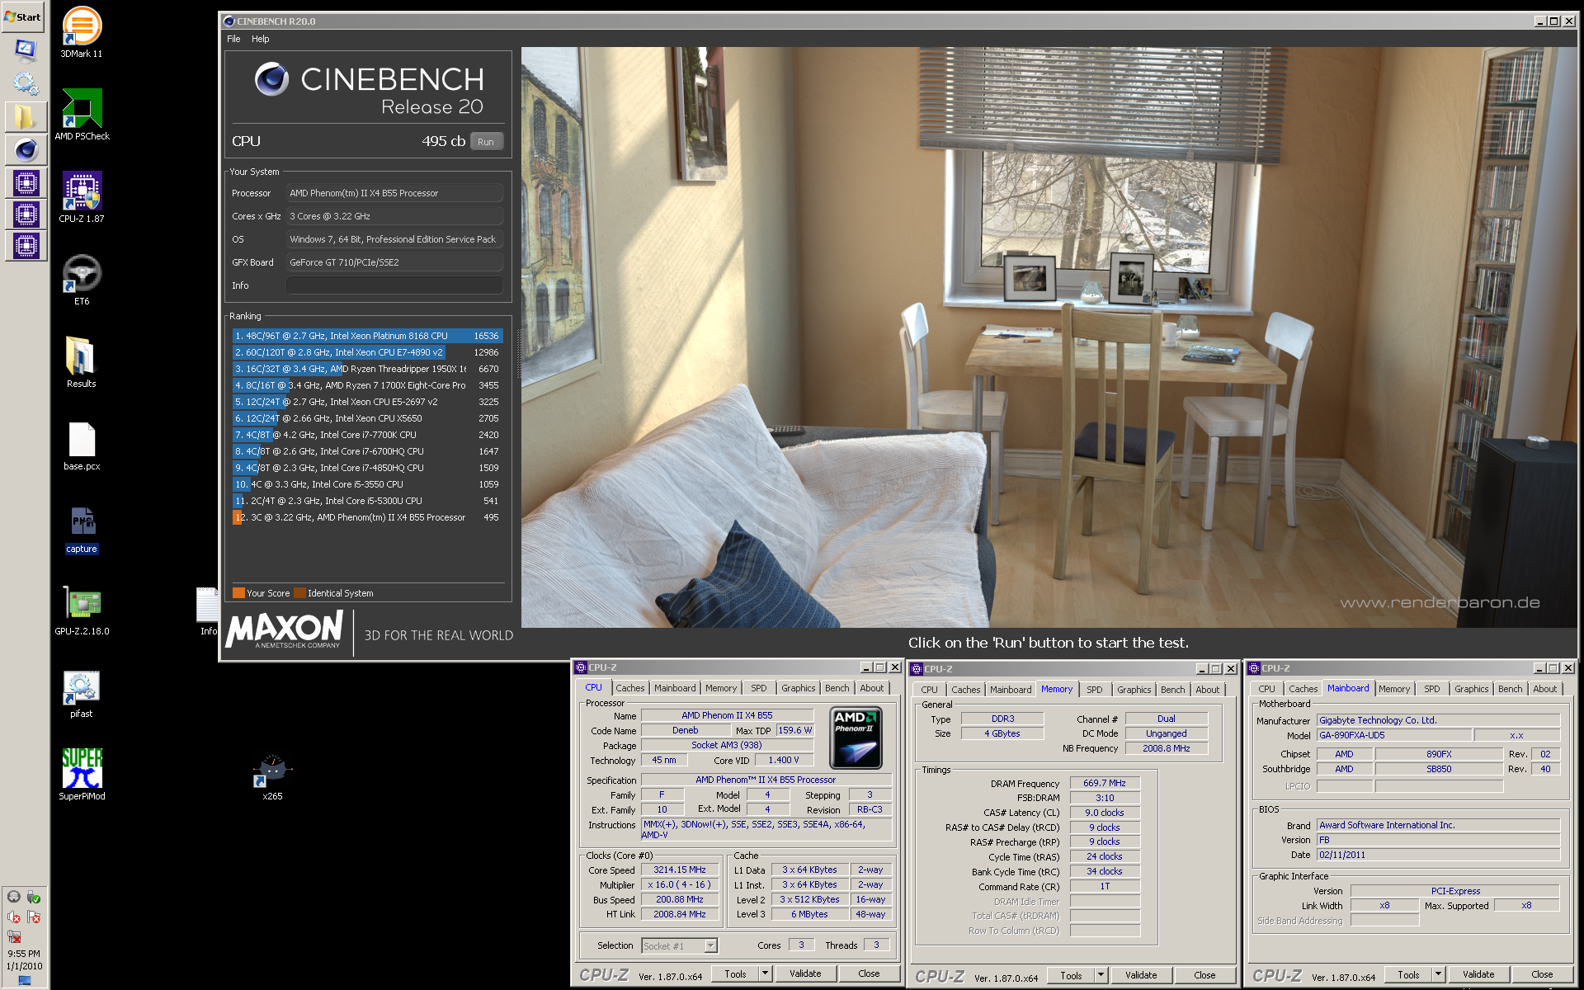Click the disconnected network tray icon

[14, 936]
